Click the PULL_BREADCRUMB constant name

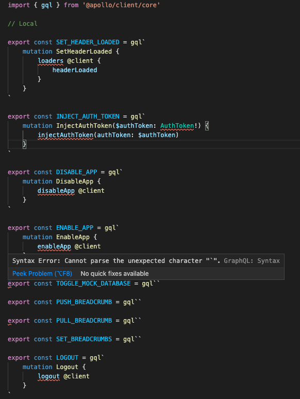pyautogui.click(x=84, y=321)
